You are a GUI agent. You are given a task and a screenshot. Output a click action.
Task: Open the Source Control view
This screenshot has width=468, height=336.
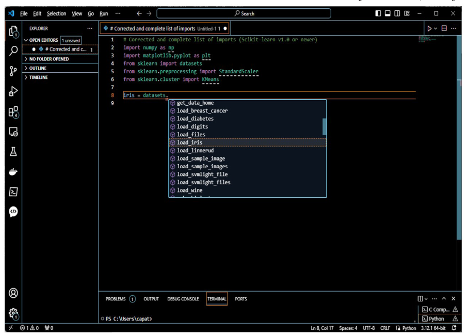(13, 71)
